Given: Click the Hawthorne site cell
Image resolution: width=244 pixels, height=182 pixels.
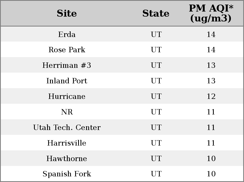Looking at the screenshot, I should [x=67, y=158].
